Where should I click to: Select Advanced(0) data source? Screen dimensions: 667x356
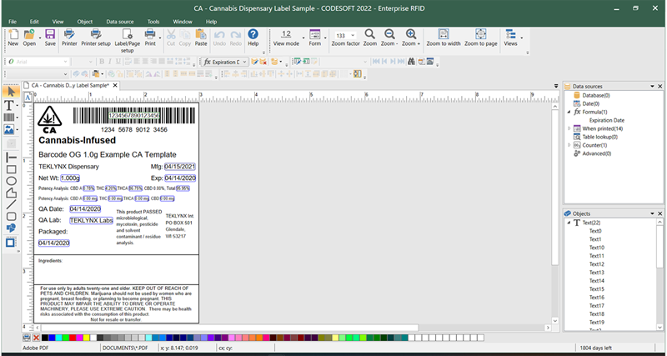click(596, 153)
